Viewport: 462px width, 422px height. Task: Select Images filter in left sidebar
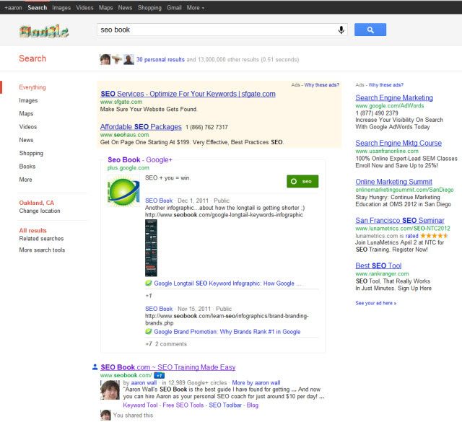pyautogui.click(x=28, y=101)
